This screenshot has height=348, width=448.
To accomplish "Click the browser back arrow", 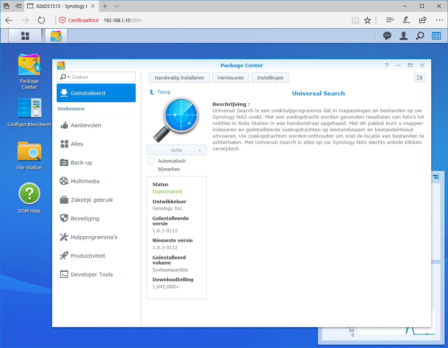I will point(9,20).
